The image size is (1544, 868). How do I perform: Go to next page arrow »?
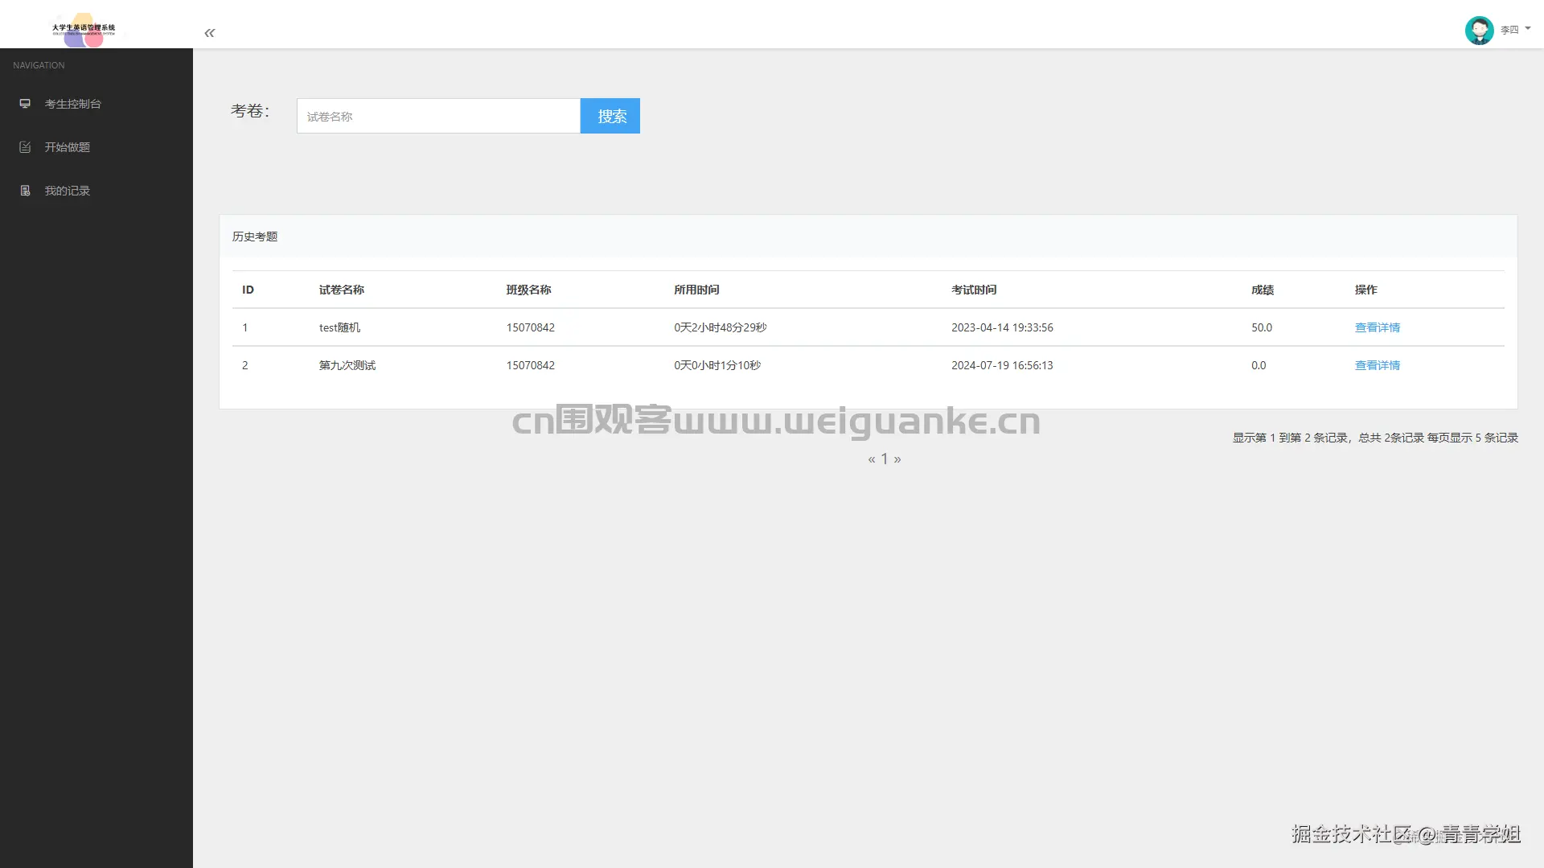click(x=897, y=459)
